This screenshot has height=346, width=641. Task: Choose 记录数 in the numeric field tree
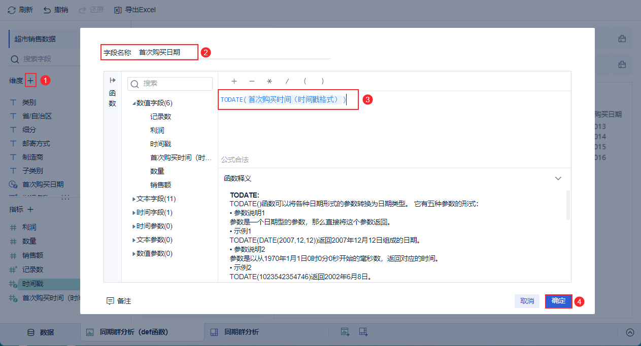pos(160,117)
